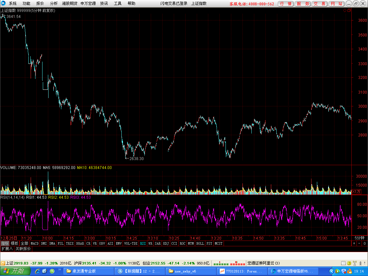Select the RSI indicator tab
This screenshot has width=368, height=276.
(x=143, y=243)
